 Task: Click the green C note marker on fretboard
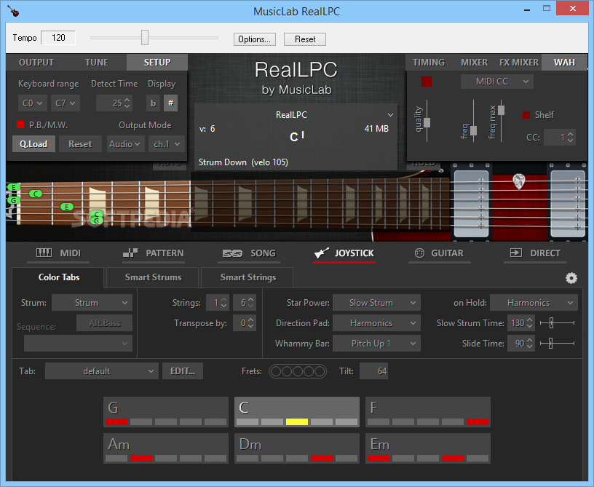coord(36,194)
